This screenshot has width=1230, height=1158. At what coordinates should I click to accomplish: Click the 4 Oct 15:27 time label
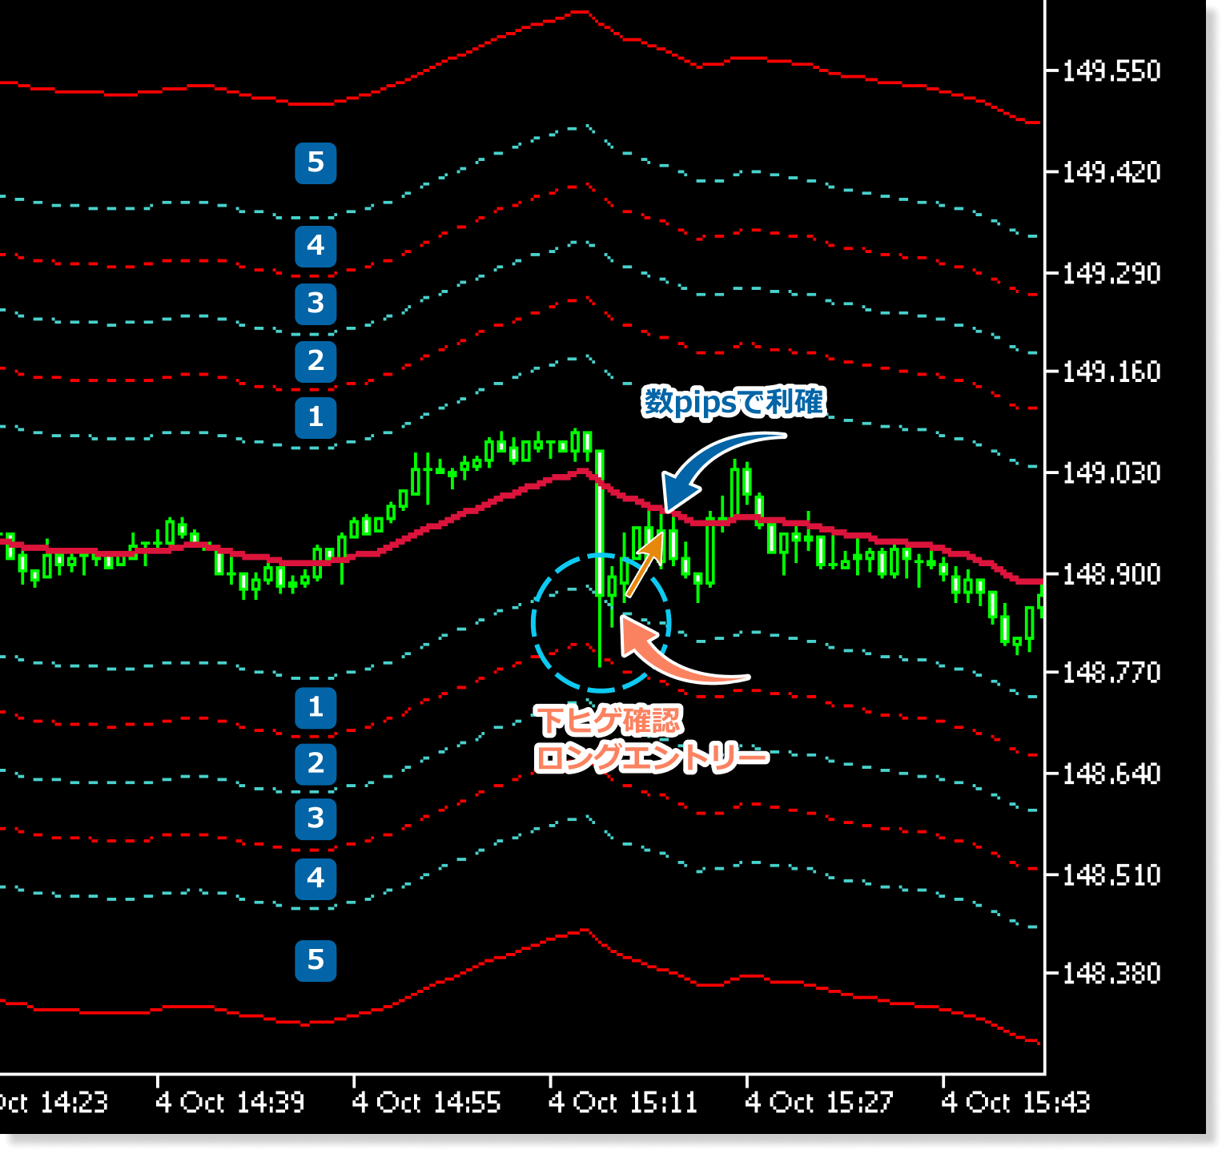[818, 1103]
